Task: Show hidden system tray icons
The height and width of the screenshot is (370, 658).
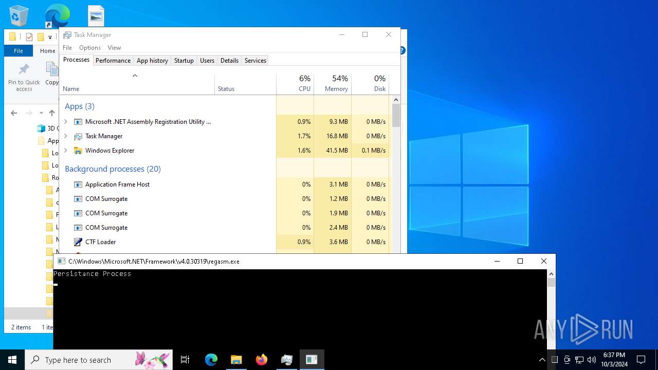Action: (x=542, y=360)
